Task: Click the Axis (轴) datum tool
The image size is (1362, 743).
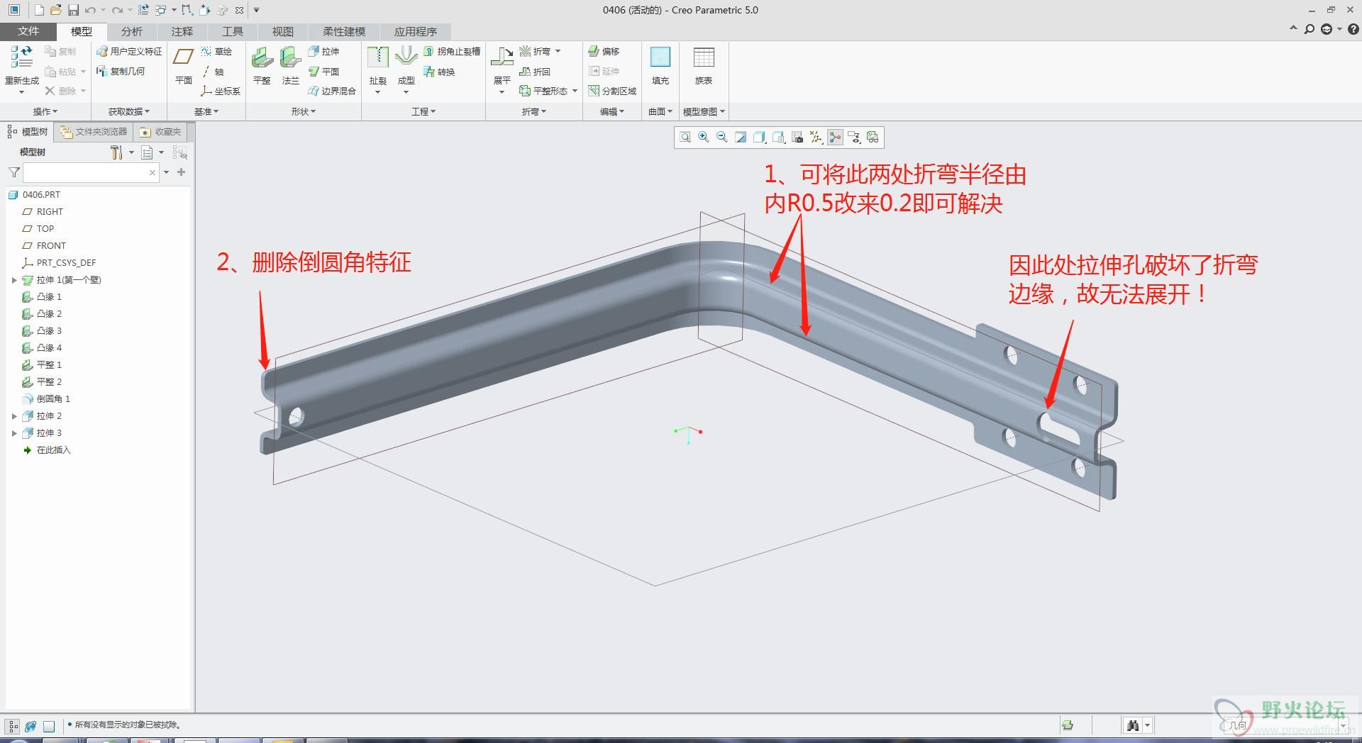Action: [x=212, y=72]
